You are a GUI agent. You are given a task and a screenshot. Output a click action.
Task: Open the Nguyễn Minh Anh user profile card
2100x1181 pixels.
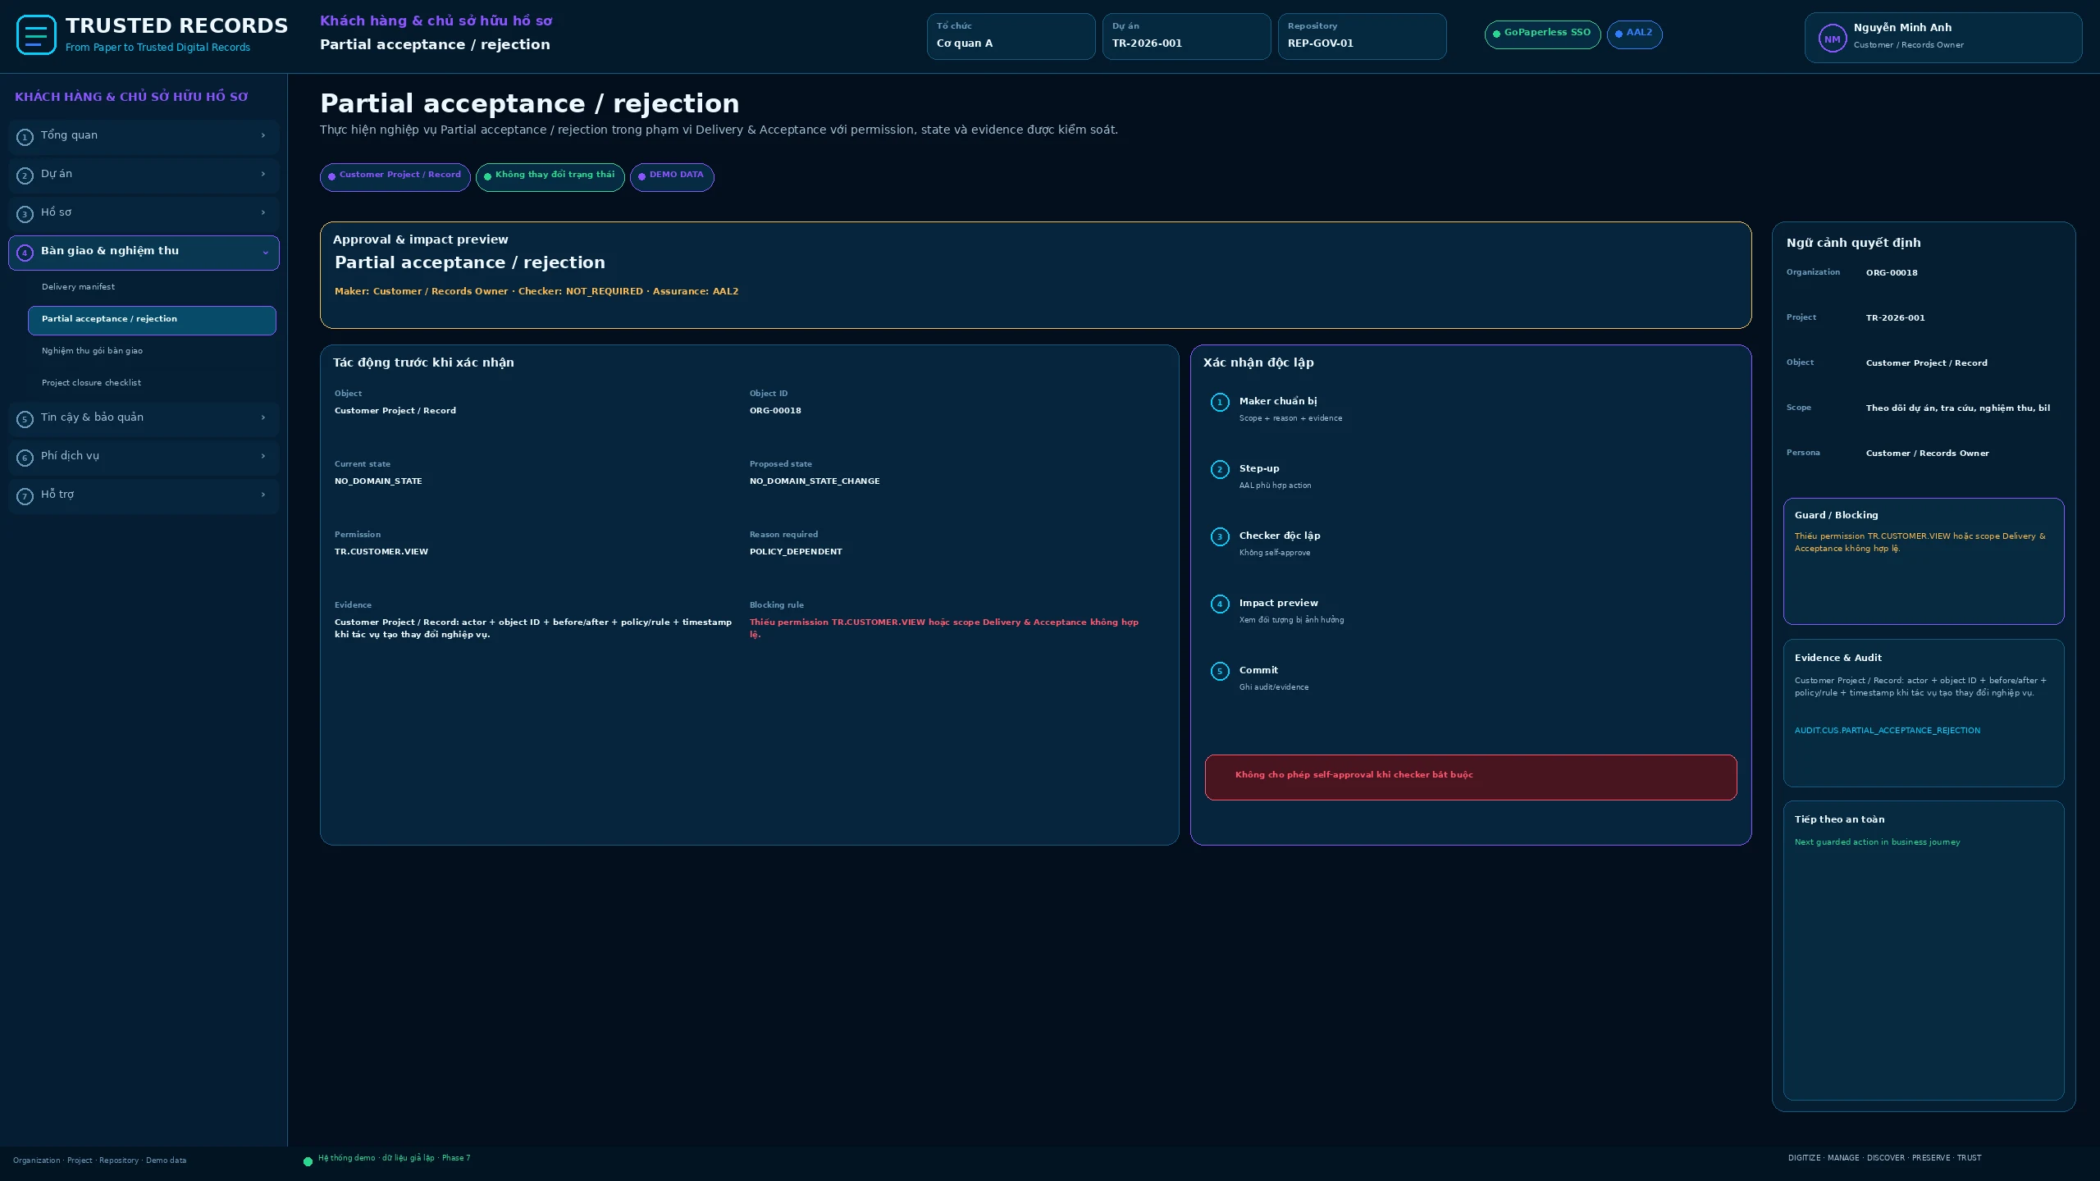coord(1942,38)
